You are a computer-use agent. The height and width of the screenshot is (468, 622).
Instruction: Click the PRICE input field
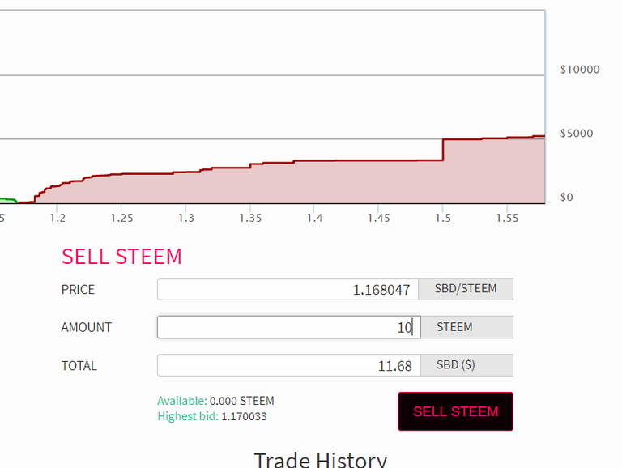[x=288, y=289]
